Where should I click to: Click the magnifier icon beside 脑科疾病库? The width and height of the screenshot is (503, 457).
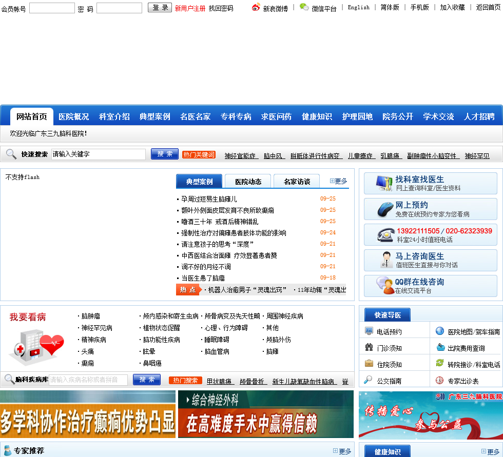pyautogui.click(x=9, y=379)
